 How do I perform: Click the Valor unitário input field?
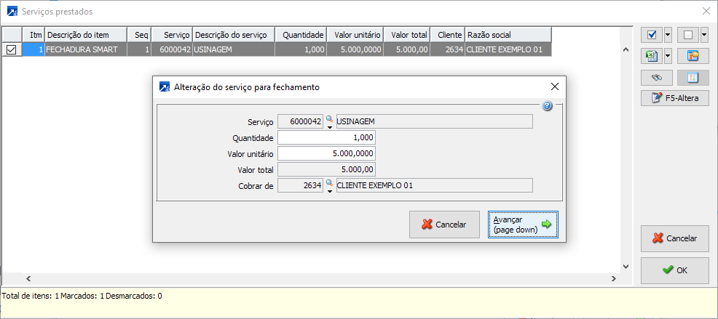tap(327, 153)
